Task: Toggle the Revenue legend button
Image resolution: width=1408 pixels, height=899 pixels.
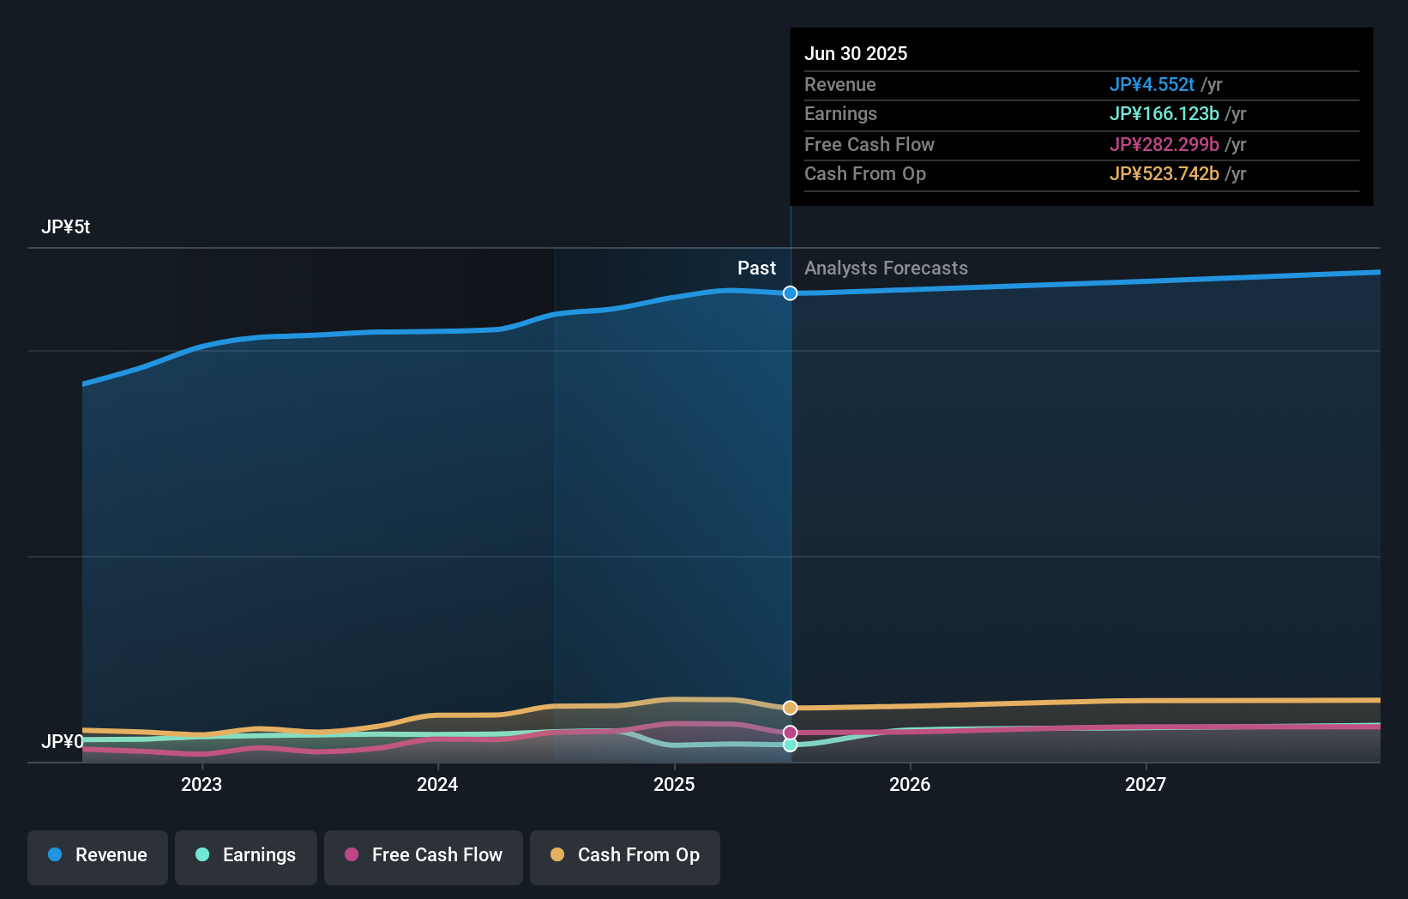Action: [x=98, y=857]
